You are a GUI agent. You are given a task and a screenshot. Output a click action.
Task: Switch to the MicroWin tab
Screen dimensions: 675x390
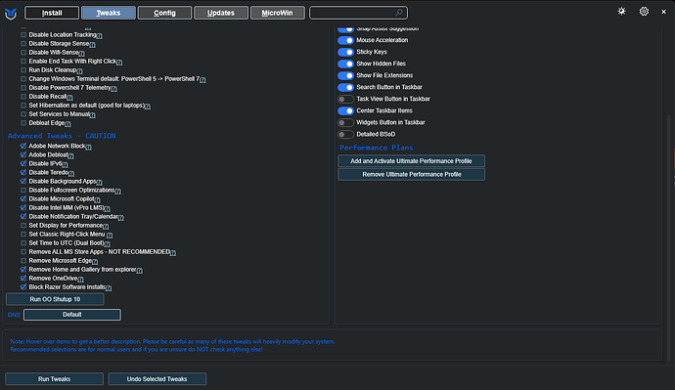pos(277,13)
